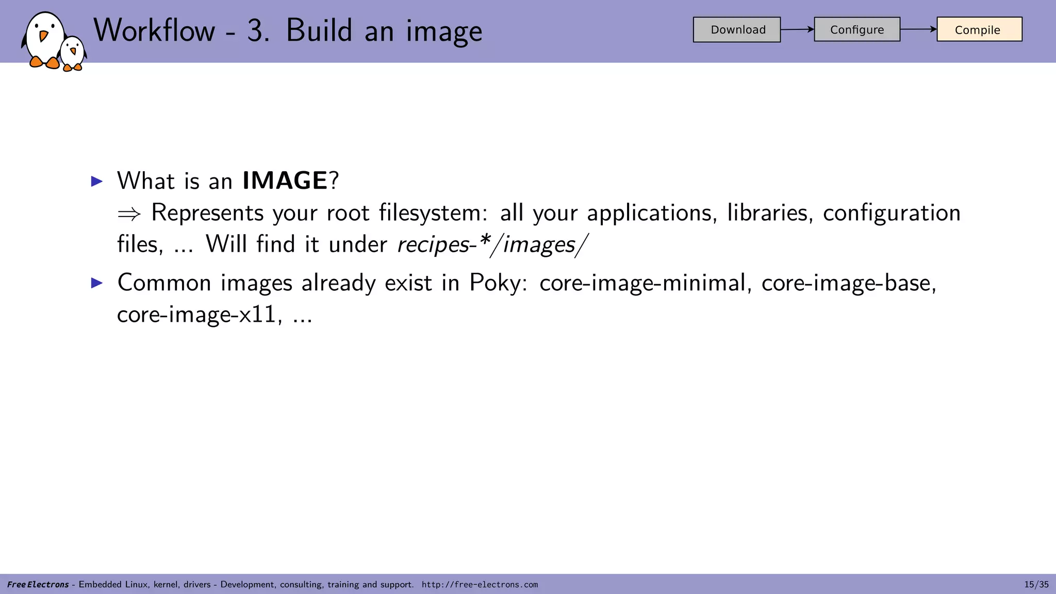
Task: Click the slide title 'Workflow - 3. Build an image'
Action: coord(288,31)
